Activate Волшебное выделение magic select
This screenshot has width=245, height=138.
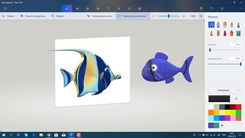[x=33, y=16]
